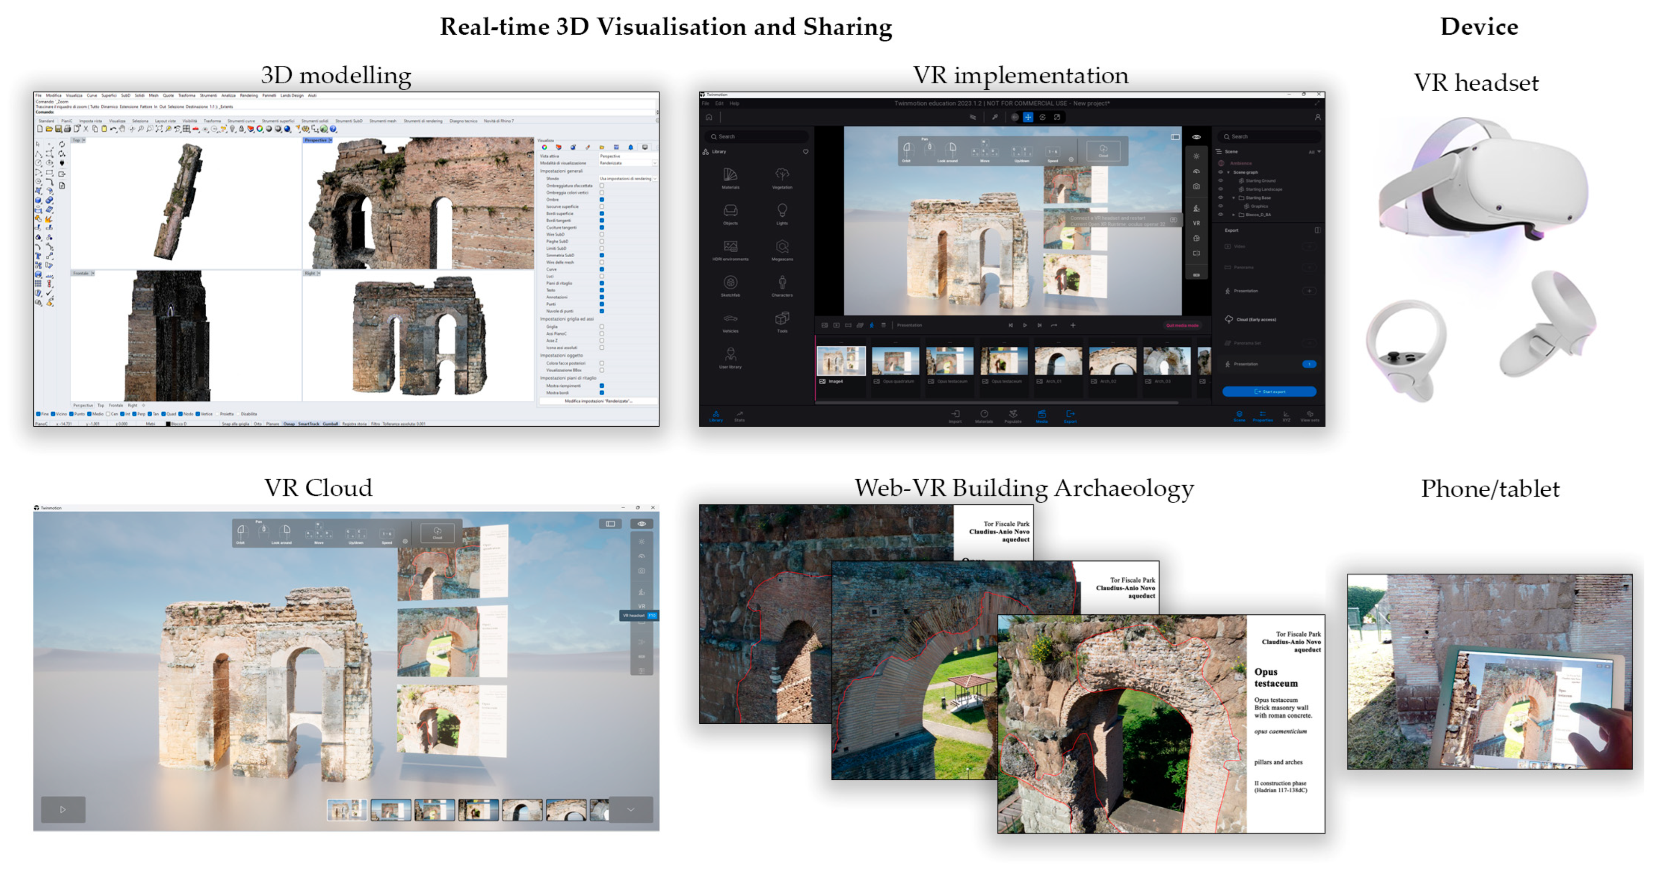The image size is (1657, 871).
Task: Expand the Blocco_D_BA folder in Scene tree
Action: pos(1233,215)
